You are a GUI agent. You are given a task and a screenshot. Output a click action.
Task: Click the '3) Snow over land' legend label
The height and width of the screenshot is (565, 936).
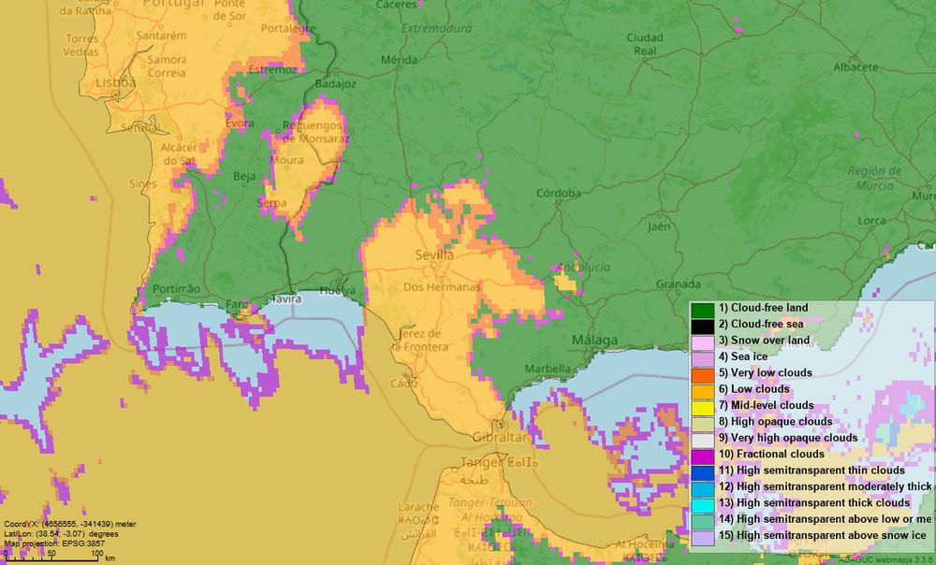(764, 340)
